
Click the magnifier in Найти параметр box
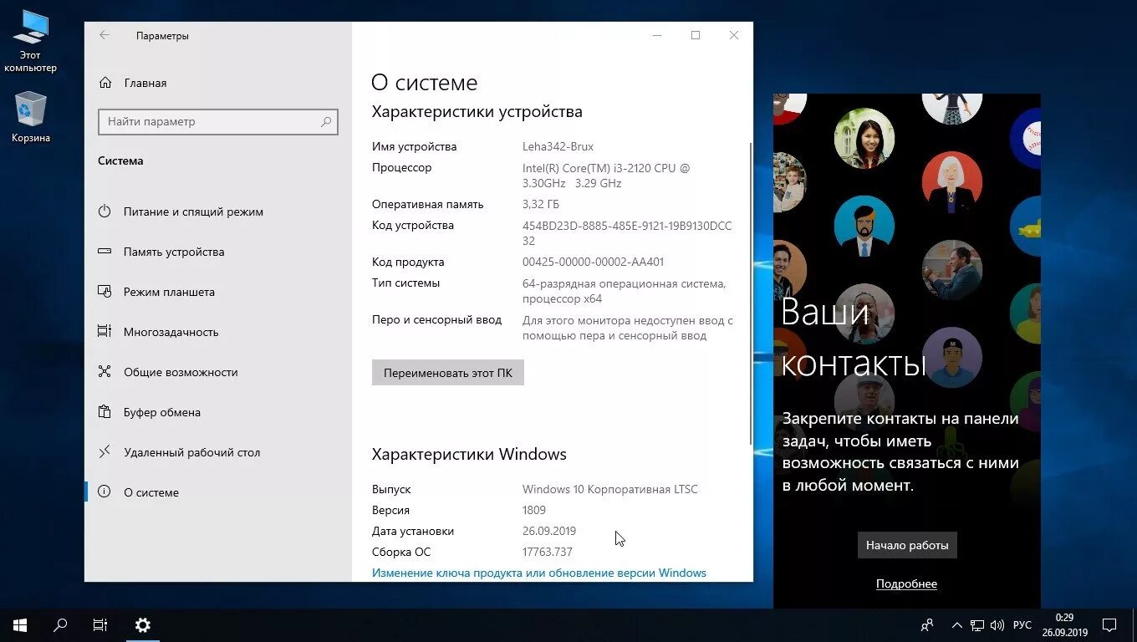[x=326, y=121]
